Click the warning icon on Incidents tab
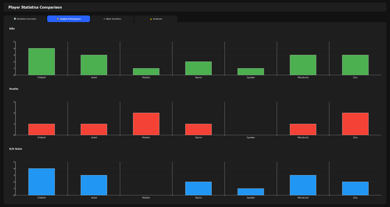Screen dimensions: 390x207 pyautogui.click(x=151, y=19)
